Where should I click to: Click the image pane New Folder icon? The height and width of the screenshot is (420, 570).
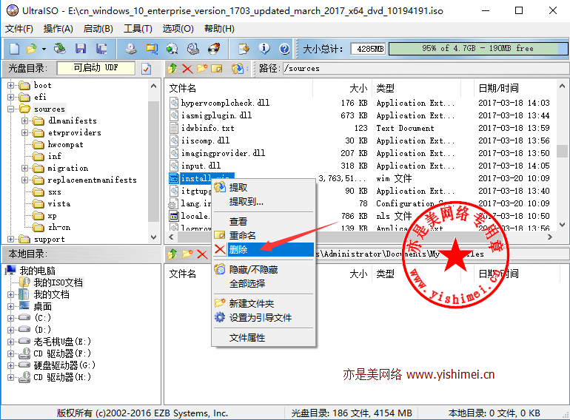202,68
